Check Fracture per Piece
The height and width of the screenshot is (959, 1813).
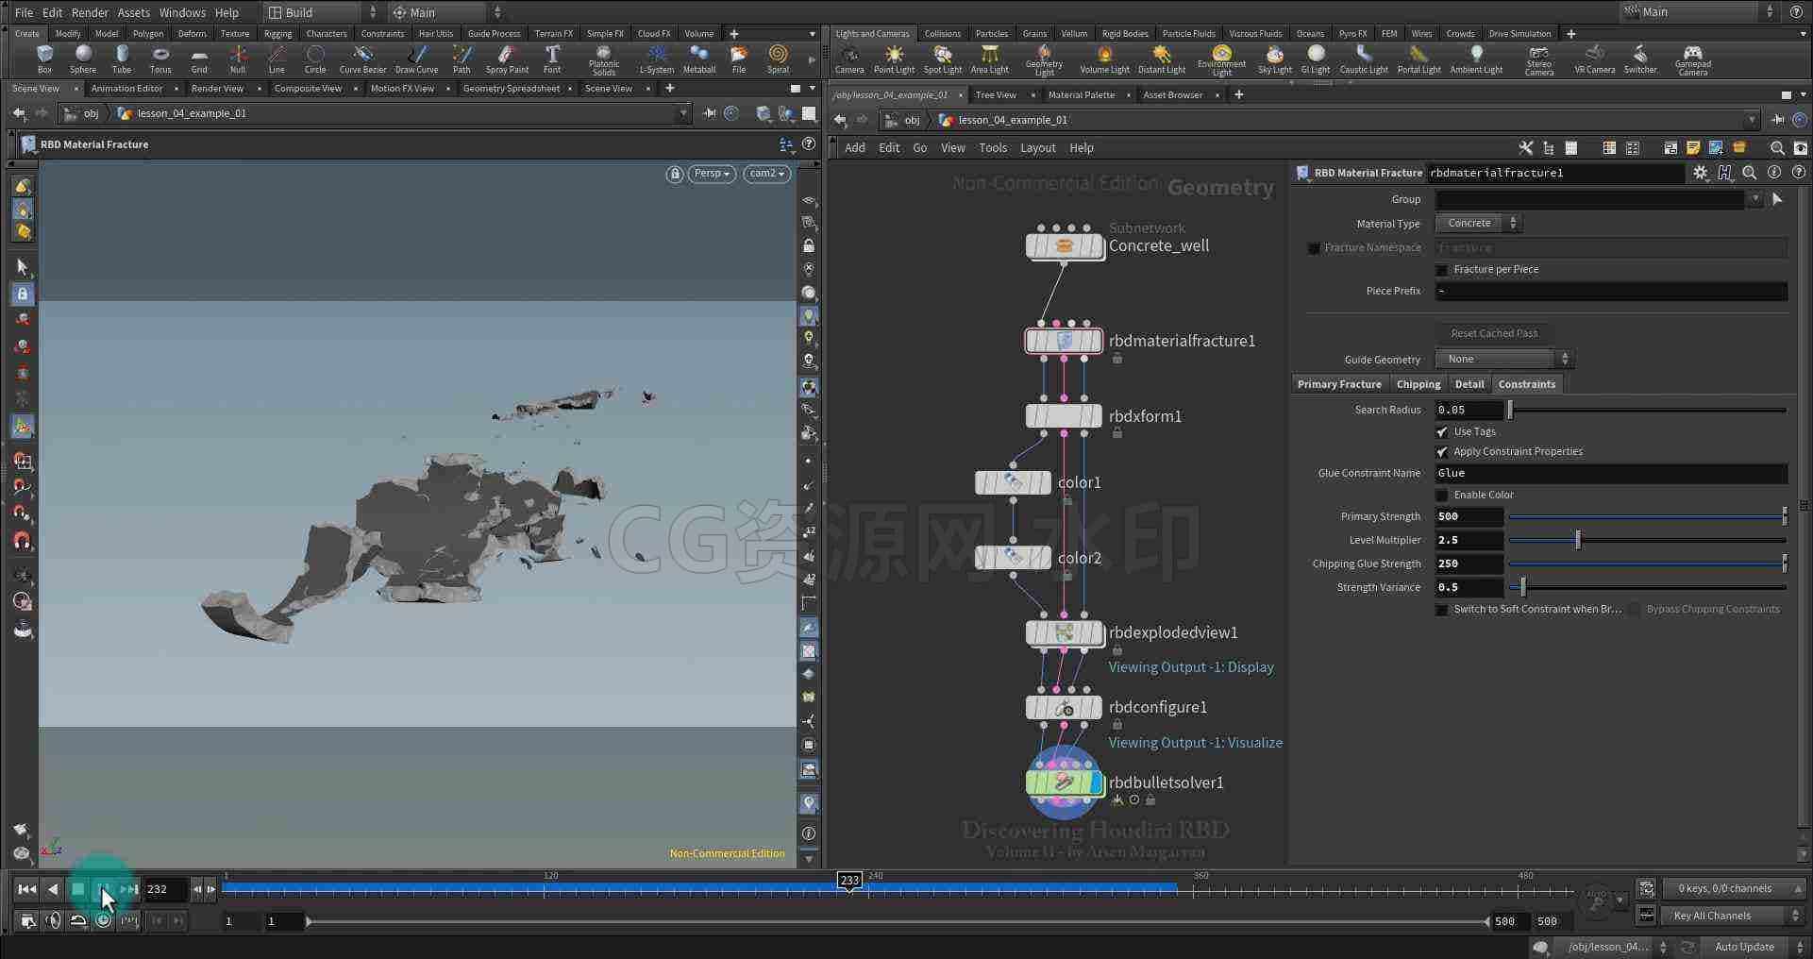(1442, 270)
